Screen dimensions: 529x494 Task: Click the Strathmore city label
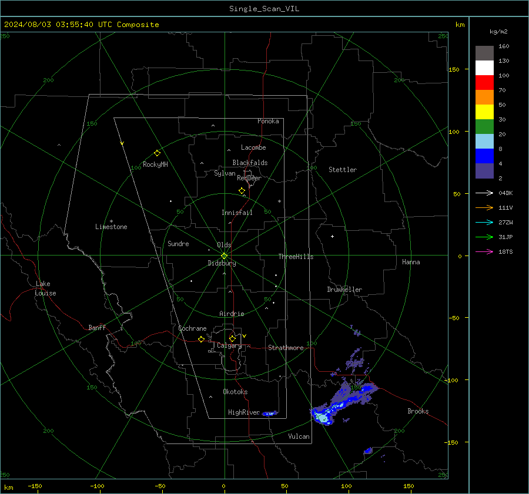click(x=286, y=348)
